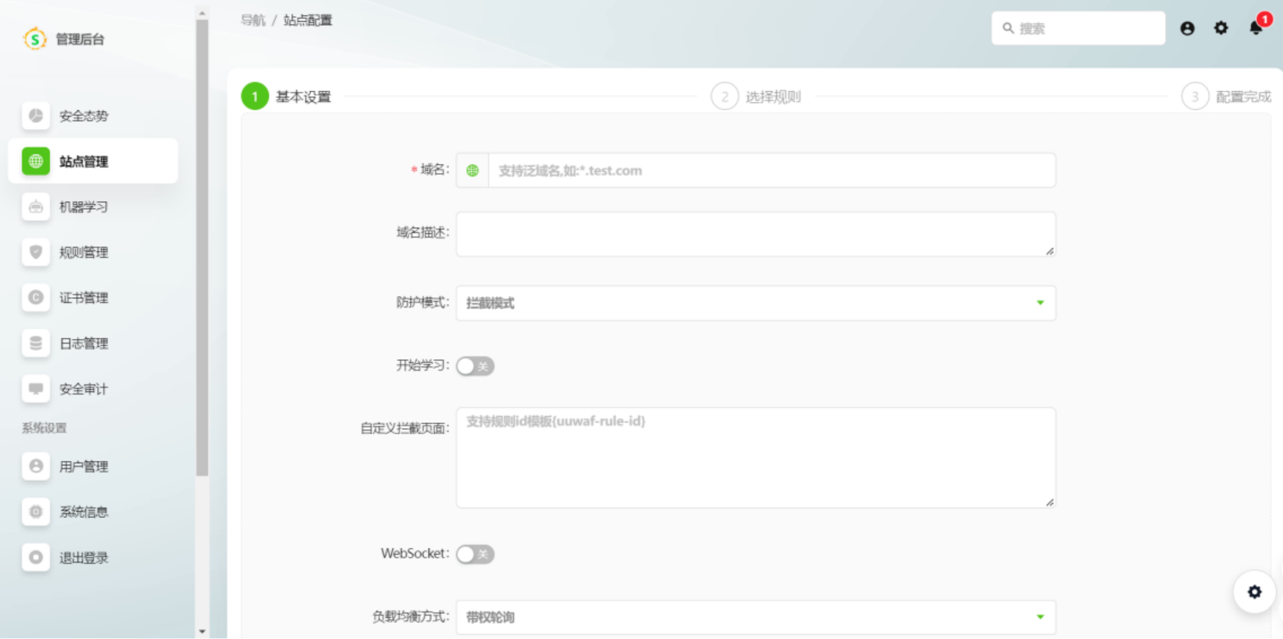Open the notification bell icon

pyautogui.click(x=1256, y=28)
